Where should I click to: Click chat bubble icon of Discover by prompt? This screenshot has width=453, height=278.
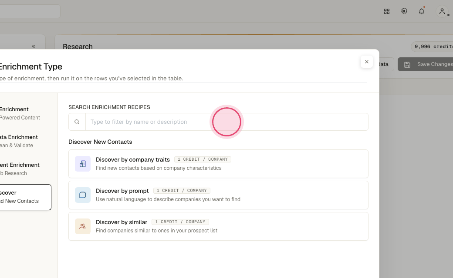[83, 195]
